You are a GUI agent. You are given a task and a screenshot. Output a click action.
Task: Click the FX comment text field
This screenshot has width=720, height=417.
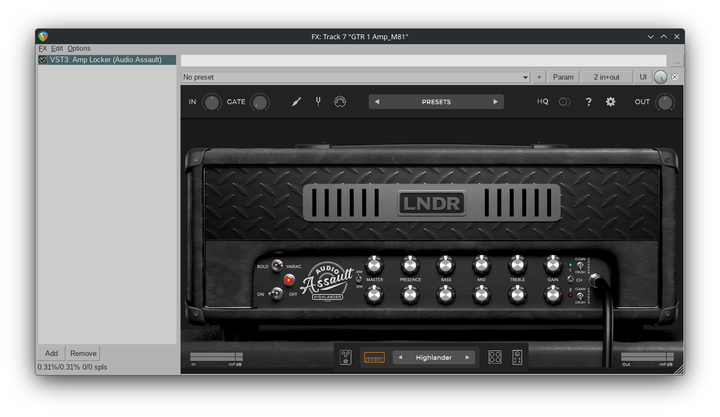(x=424, y=61)
